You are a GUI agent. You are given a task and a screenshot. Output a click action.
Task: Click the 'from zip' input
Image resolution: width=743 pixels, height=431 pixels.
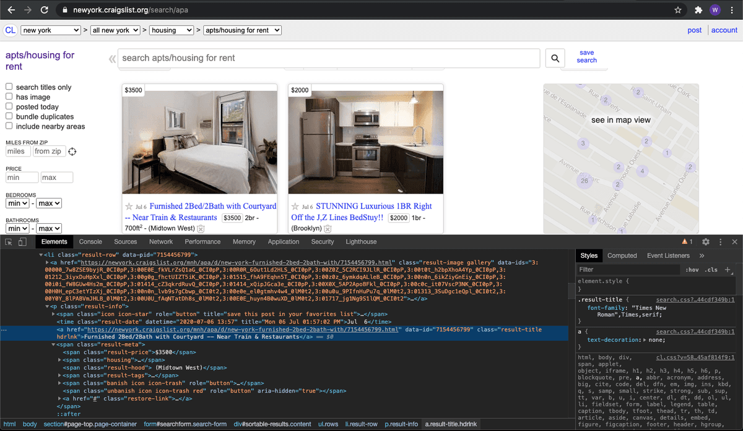tap(48, 151)
